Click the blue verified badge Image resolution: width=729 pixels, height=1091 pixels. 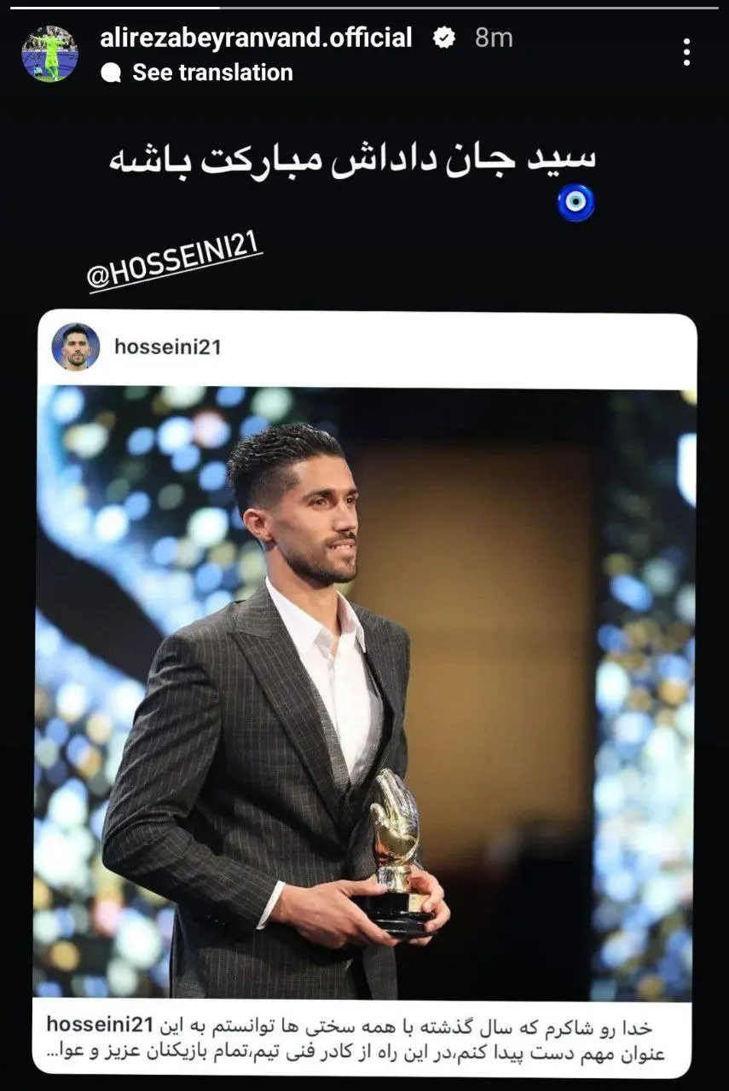pyautogui.click(x=443, y=38)
